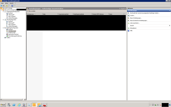
Task: Collapse the Empfängerkonfiguration tree branch
Action: tap(3, 28)
